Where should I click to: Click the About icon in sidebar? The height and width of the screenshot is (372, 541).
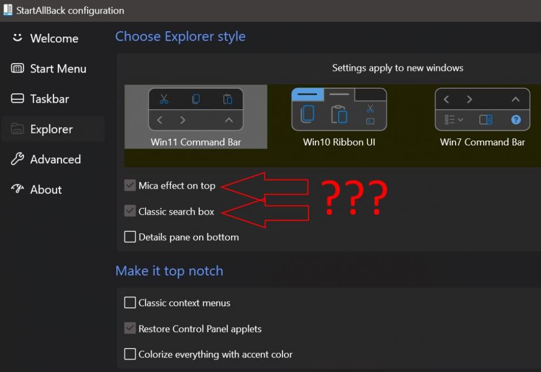pyautogui.click(x=17, y=189)
